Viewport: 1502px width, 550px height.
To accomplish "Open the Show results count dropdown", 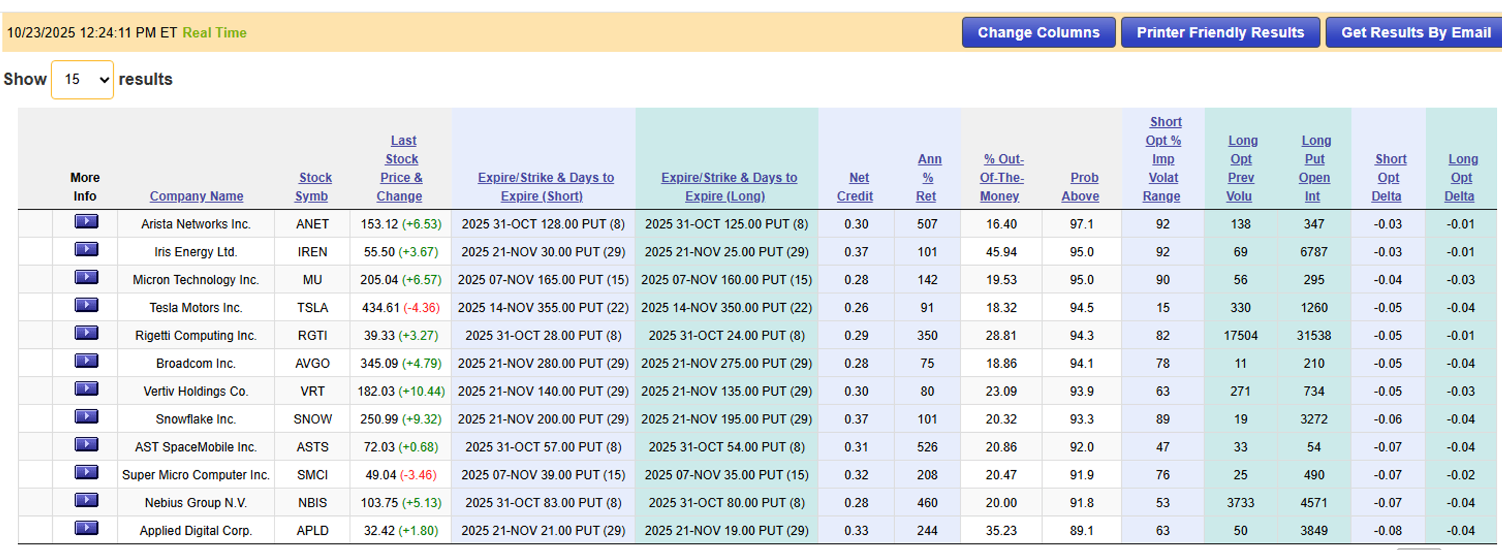I will (82, 80).
